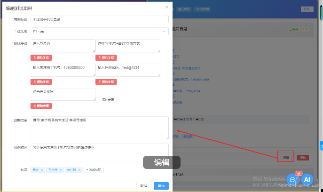Delete the 进入登录页 step

[x=40, y=57]
